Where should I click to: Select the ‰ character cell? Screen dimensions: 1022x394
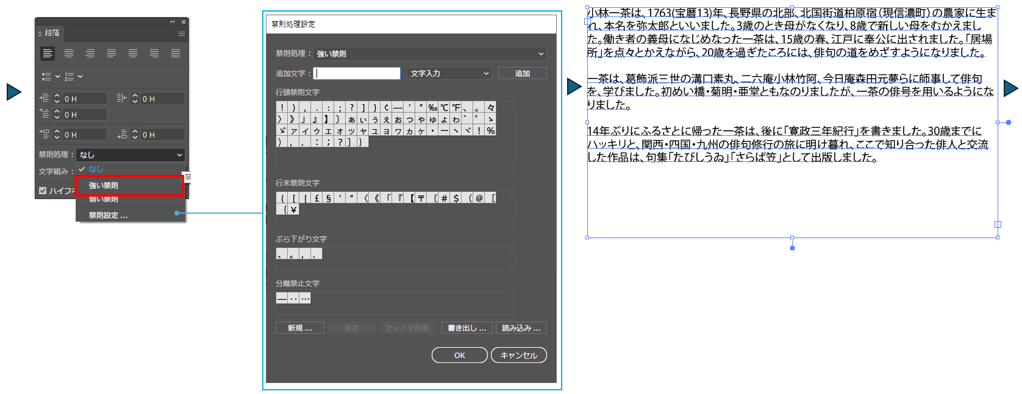coord(432,107)
